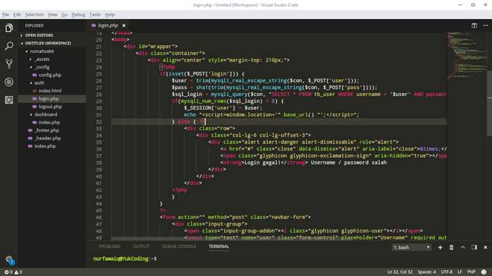Open the Explorer view in activity bar
This screenshot has height=276, width=492.
9,28
